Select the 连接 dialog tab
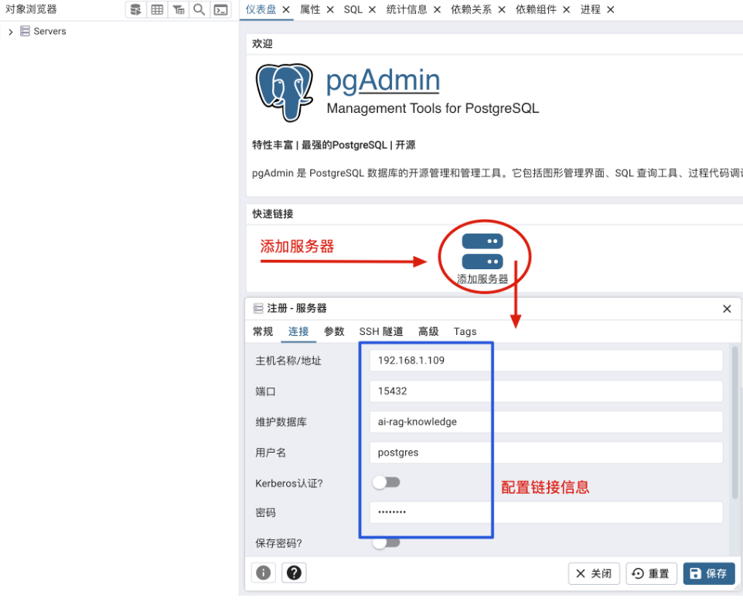Image resolution: width=743 pixels, height=605 pixels. click(298, 331)
